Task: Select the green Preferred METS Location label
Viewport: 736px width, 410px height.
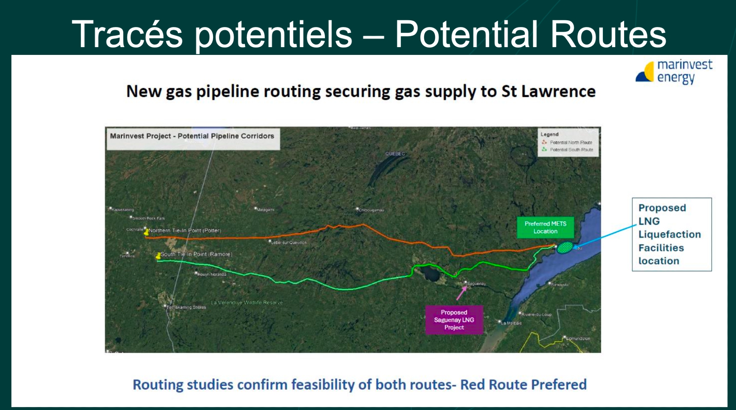Action: tap(545, 227)
